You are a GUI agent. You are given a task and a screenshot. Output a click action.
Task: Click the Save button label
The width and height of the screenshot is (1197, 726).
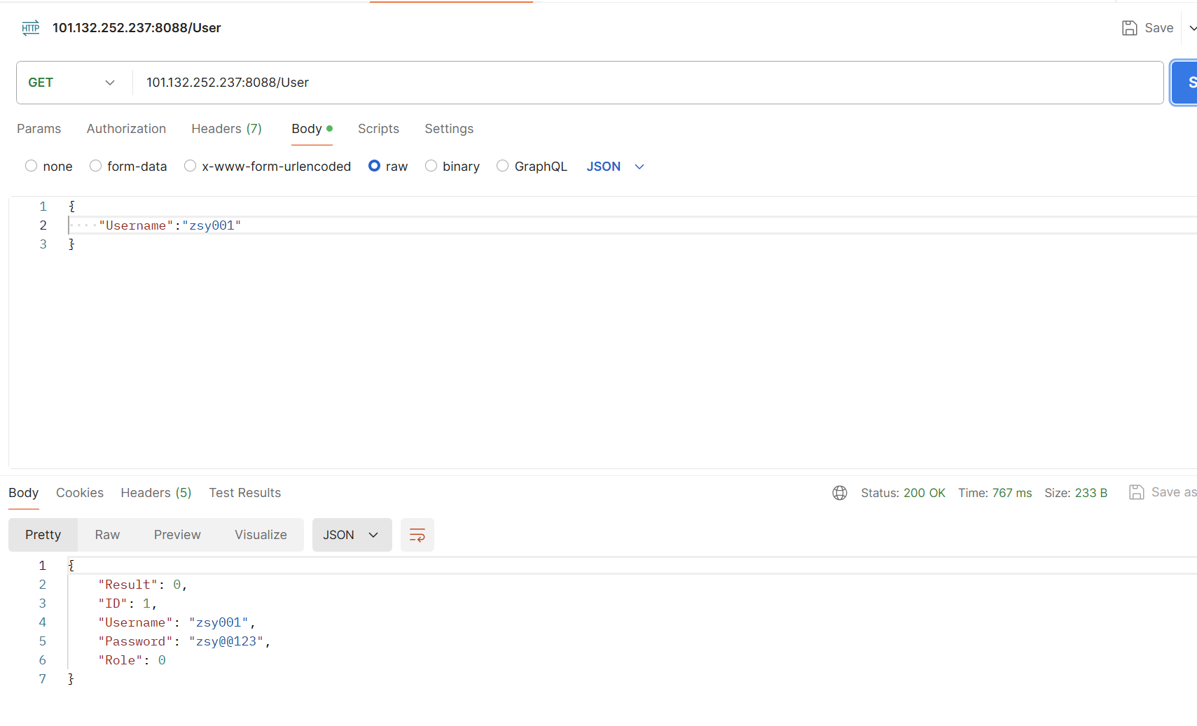coord(1158,28)
